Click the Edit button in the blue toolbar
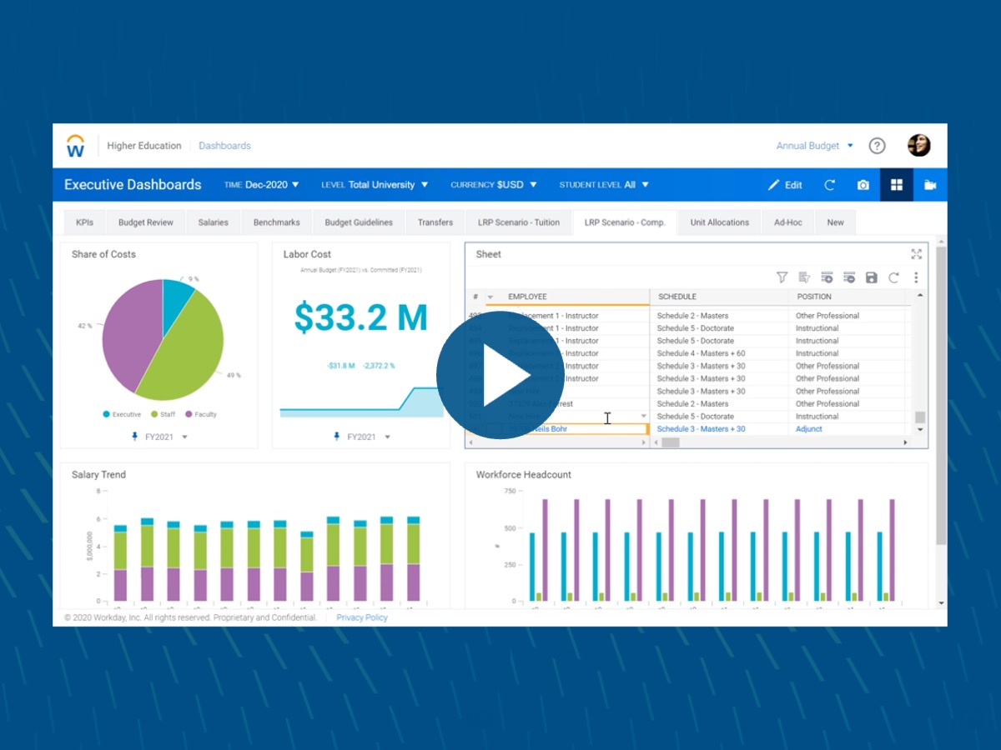1001x750 pixels. (785, 184)
